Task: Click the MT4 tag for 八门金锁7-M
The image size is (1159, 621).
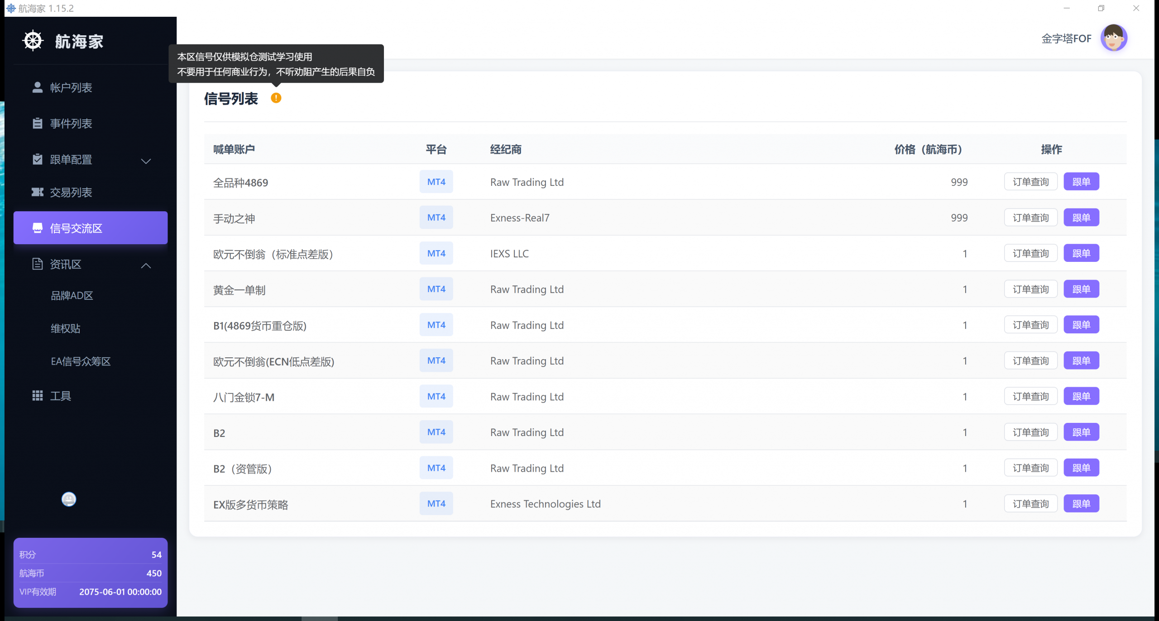Action: (x=436, y=396)
